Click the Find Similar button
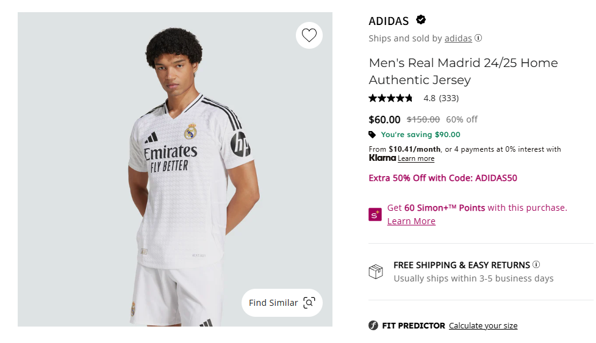 (x=282, y=303)
